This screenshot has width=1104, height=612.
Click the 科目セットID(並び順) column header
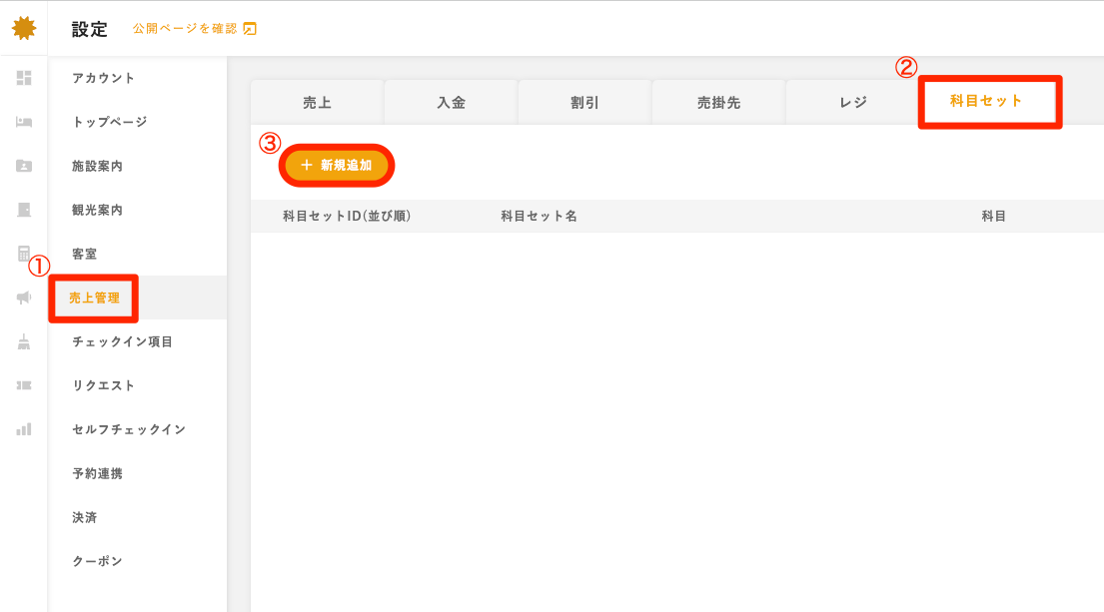(347, 216)
